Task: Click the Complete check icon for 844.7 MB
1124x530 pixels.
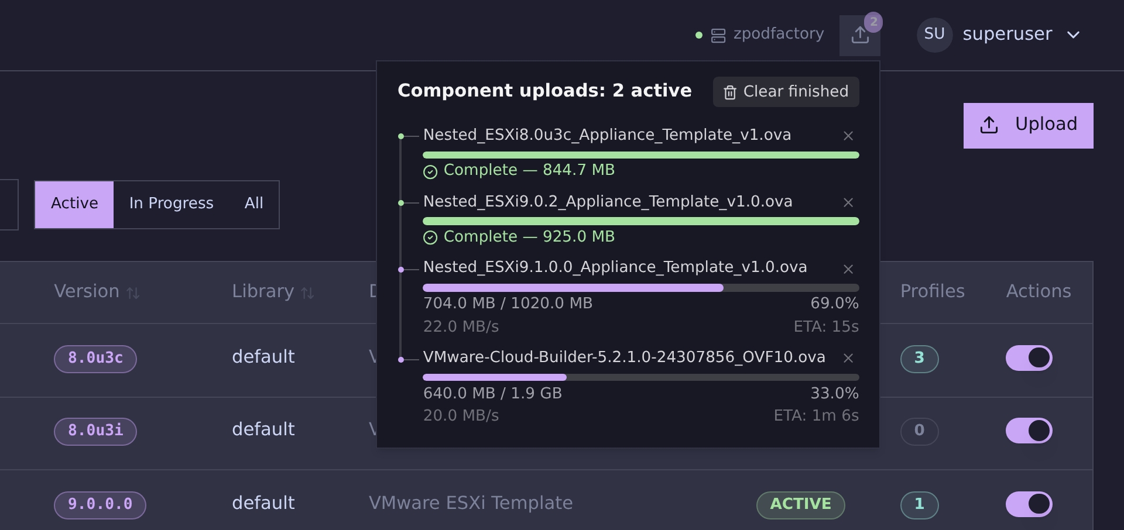Action: pos(430,171)
